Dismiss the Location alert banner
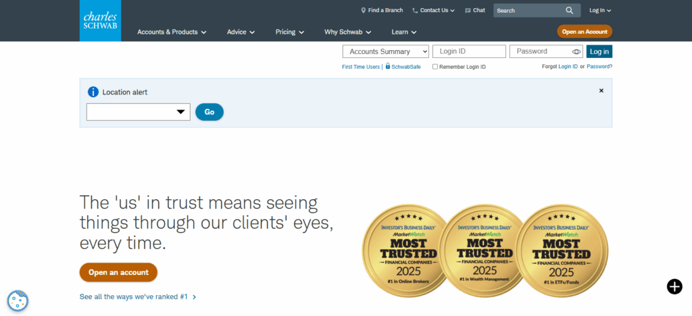Image resolution: width=692 pixels, height=316 pixels. tap(601, 90)
